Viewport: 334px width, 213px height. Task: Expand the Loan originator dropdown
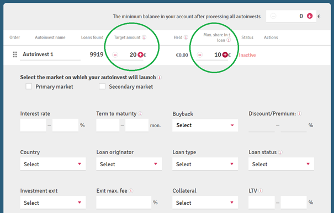tap(129, 164)
